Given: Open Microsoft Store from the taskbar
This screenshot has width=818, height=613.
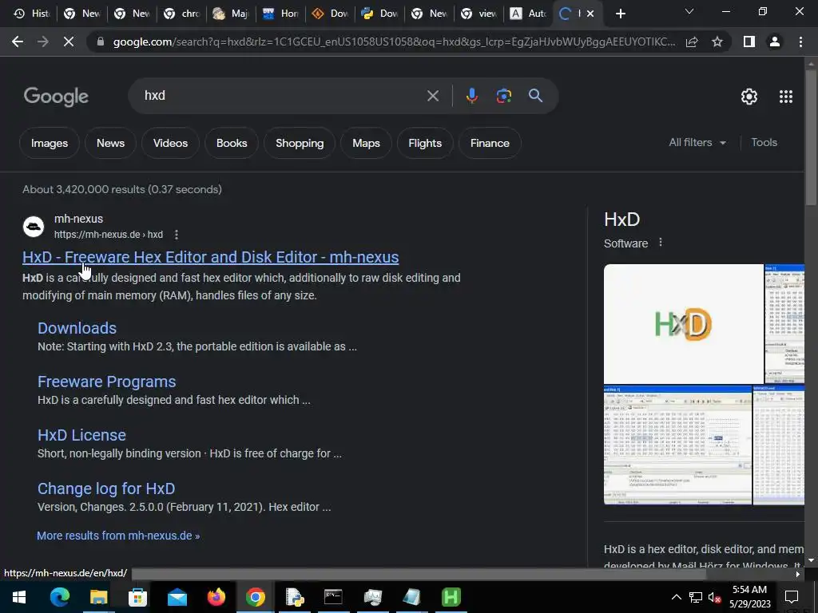Looking at the screenshot, I should [x=137, y=597].
